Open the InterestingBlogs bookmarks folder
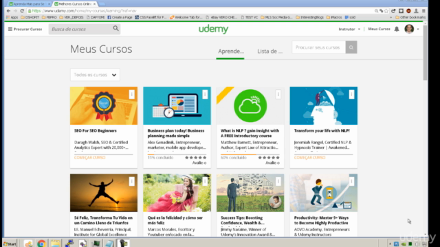The image size is (440, 247). [x=310, y=17]
